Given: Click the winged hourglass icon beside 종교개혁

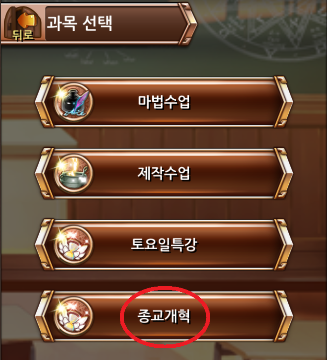Looking at the screenshot, I should tap(73, 316).
